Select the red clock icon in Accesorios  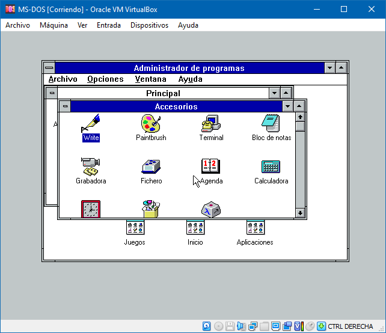(91, 209)
